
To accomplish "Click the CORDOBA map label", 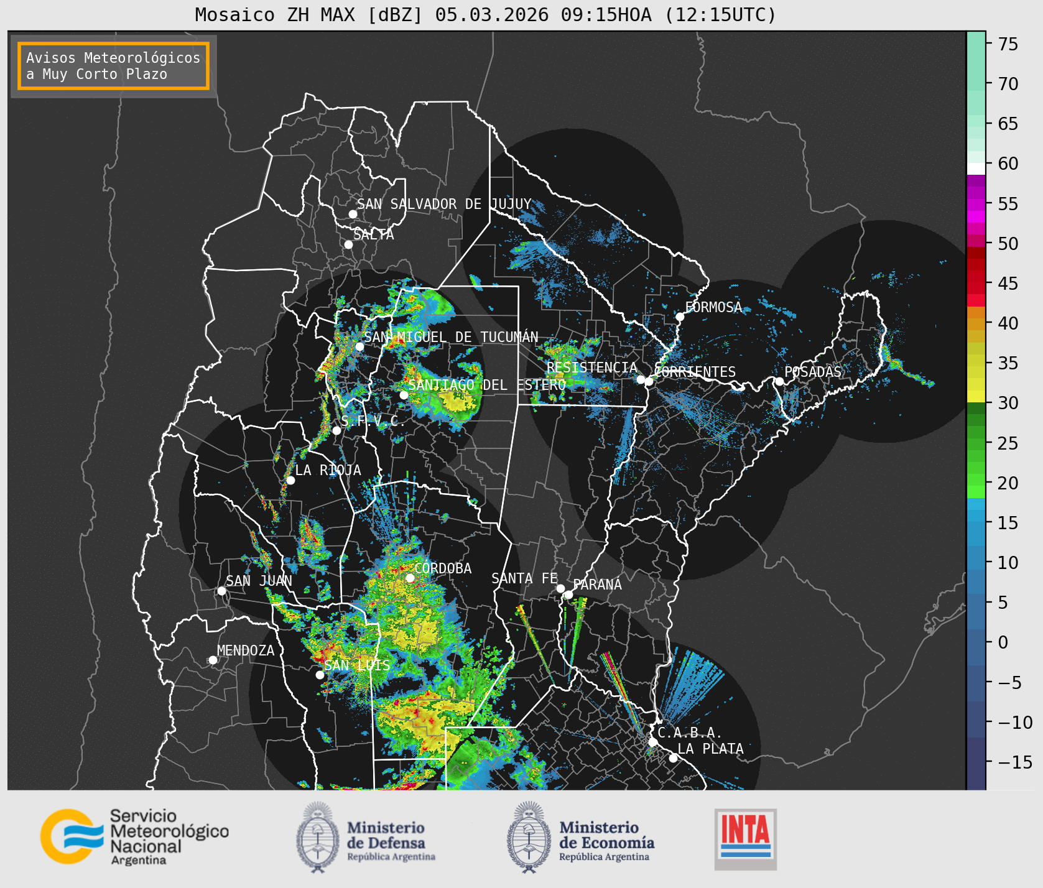I will [443, 568].
